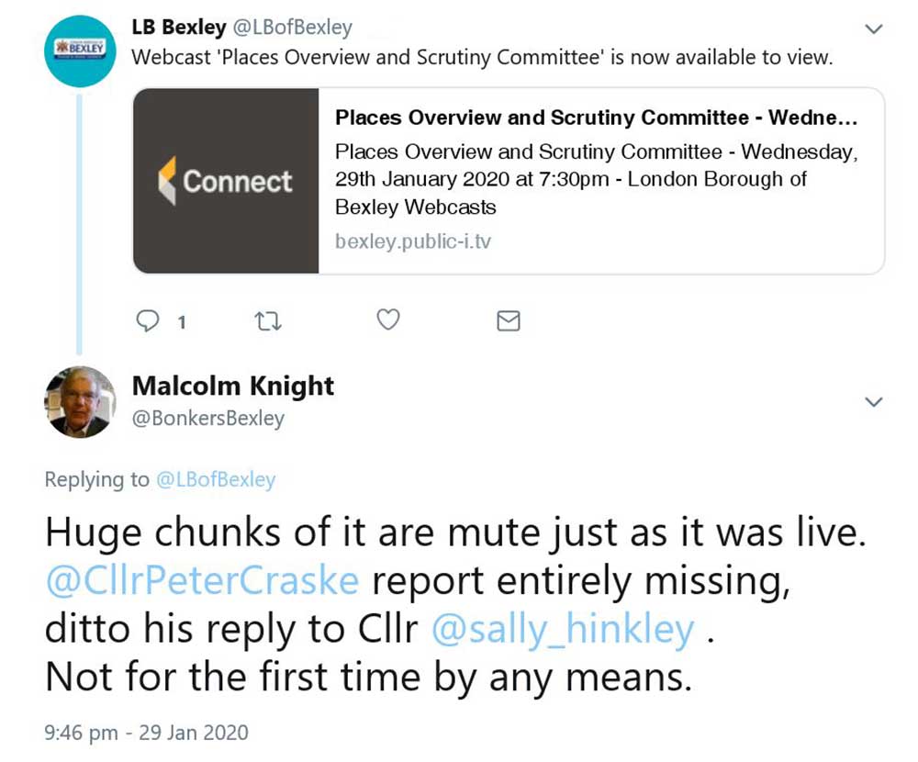918x762 pixels.
Task: Click the Malcolm Knight display name
Action: 233,387
